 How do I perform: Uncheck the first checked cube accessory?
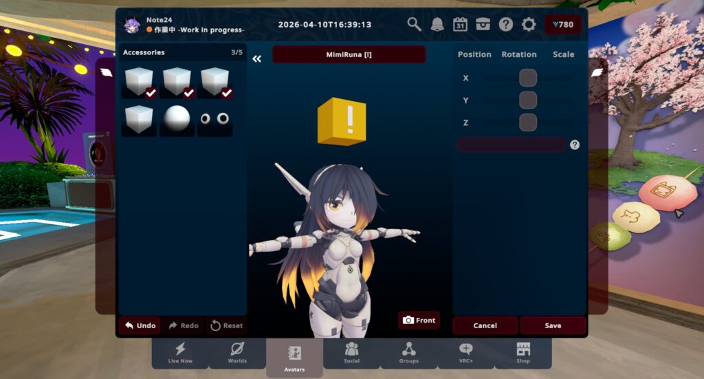(x=139, y=83)
